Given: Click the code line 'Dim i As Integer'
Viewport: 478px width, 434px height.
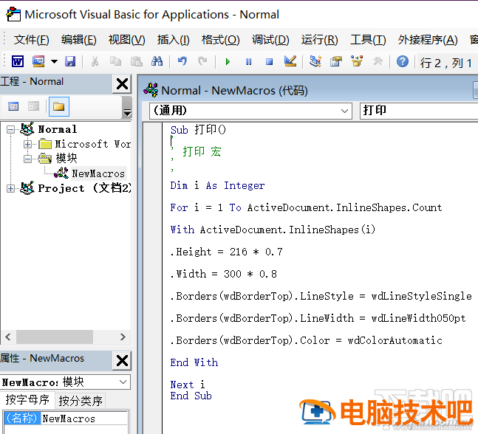Looking at the screenshot, I should coord(217,185).
